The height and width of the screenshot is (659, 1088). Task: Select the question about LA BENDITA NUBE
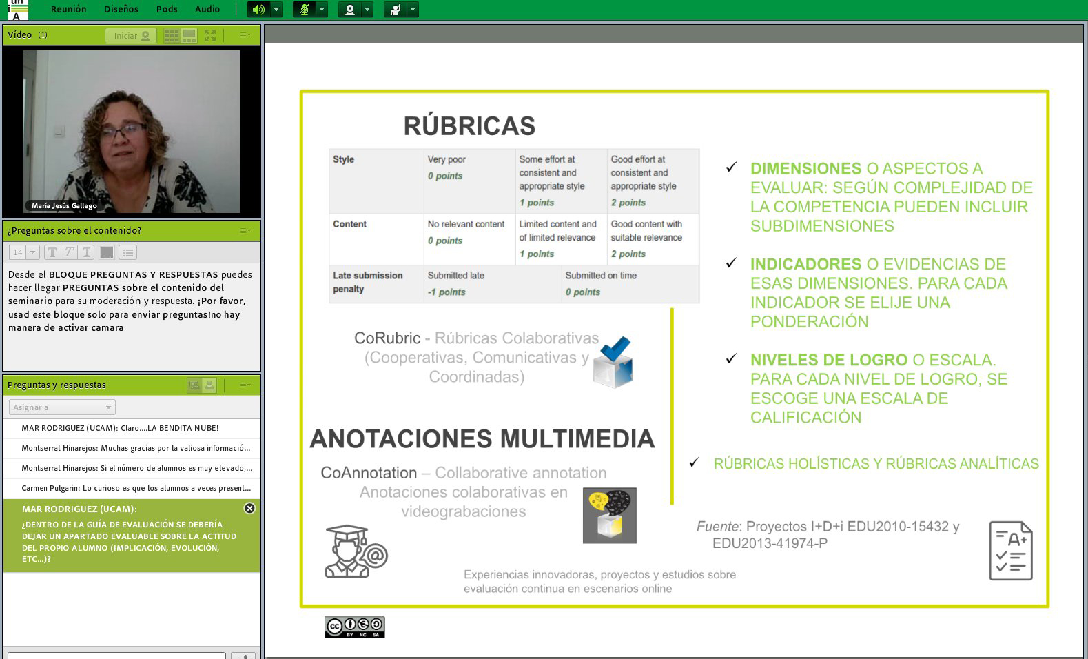[x=132, y=428]
